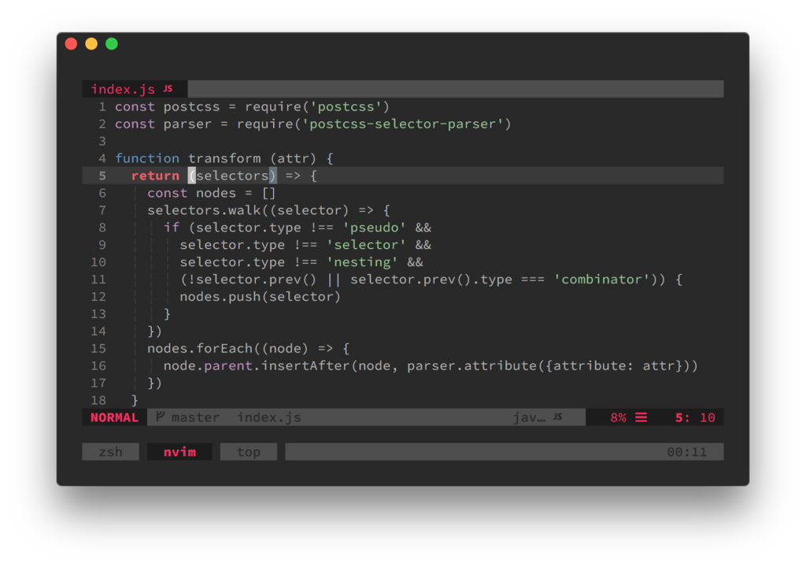Click line number 5 in the gutter

pyautogui.click(x=102, y=176)
